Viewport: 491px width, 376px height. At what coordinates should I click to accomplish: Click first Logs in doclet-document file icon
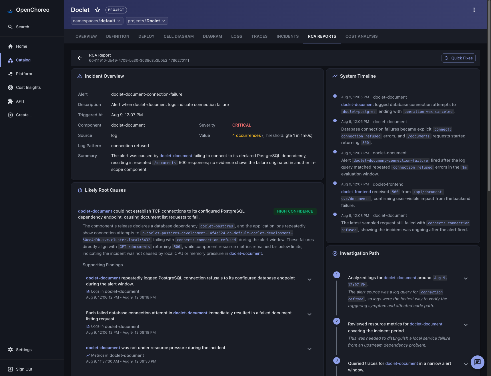click(88, 291)
